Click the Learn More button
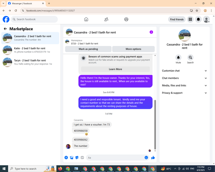This screenshot has width=215, height=172. [115, 69]
